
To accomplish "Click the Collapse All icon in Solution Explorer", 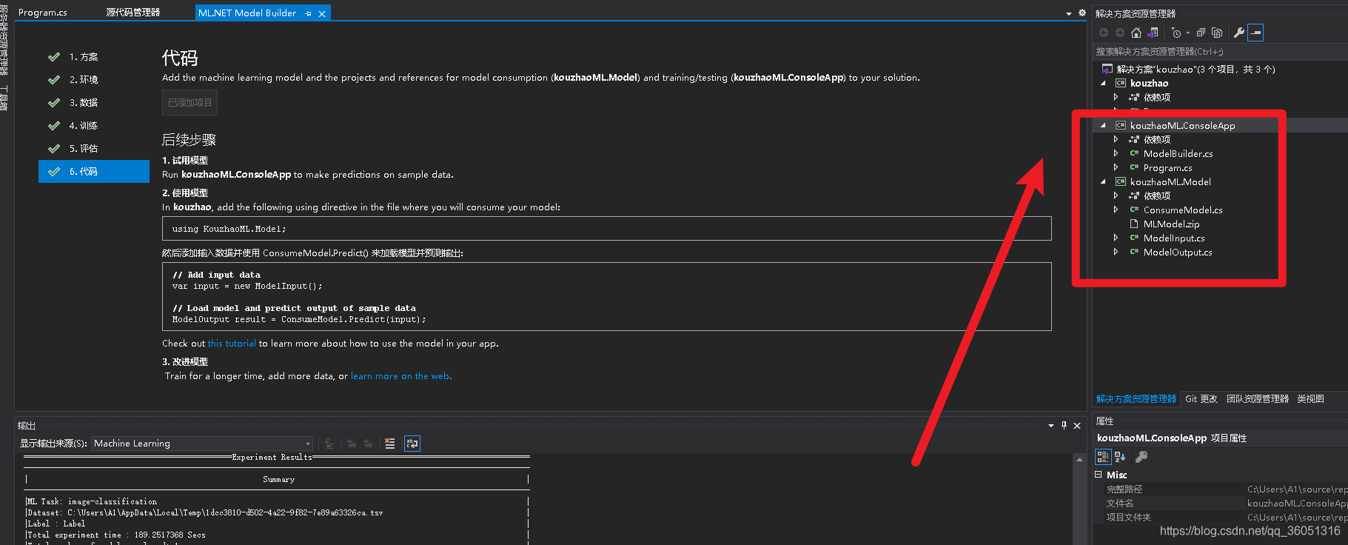I will tap(1201, 33).
